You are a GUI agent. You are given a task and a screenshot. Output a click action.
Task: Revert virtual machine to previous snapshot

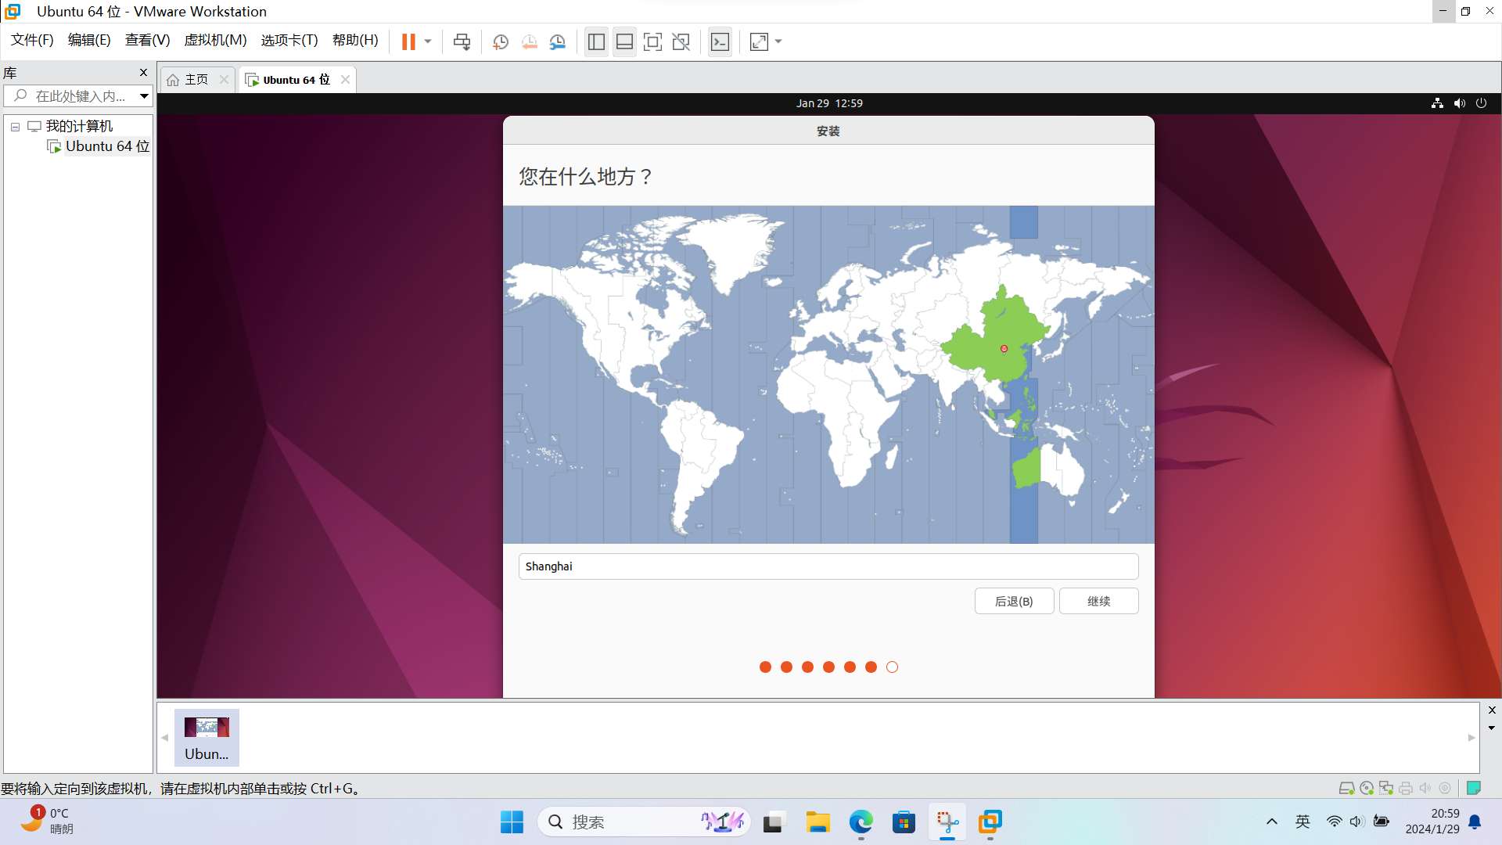pos(530,41)
